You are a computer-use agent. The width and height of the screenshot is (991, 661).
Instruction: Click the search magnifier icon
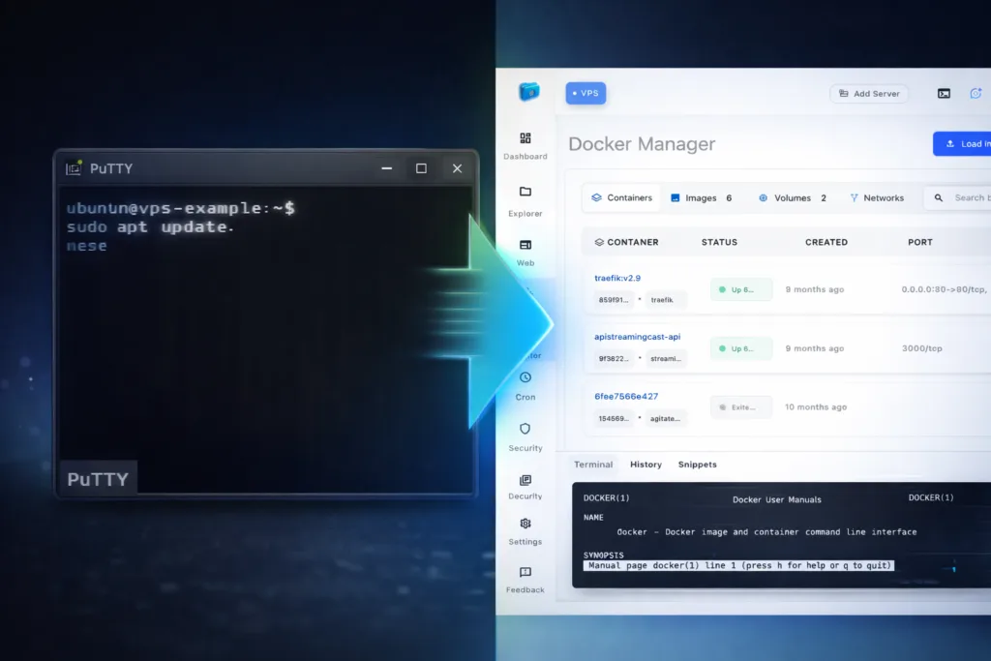coord(939,197)
